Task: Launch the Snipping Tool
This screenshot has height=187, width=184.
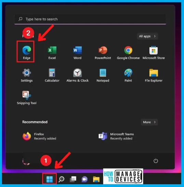Action: pyautogui.click(x=27, y=98)
